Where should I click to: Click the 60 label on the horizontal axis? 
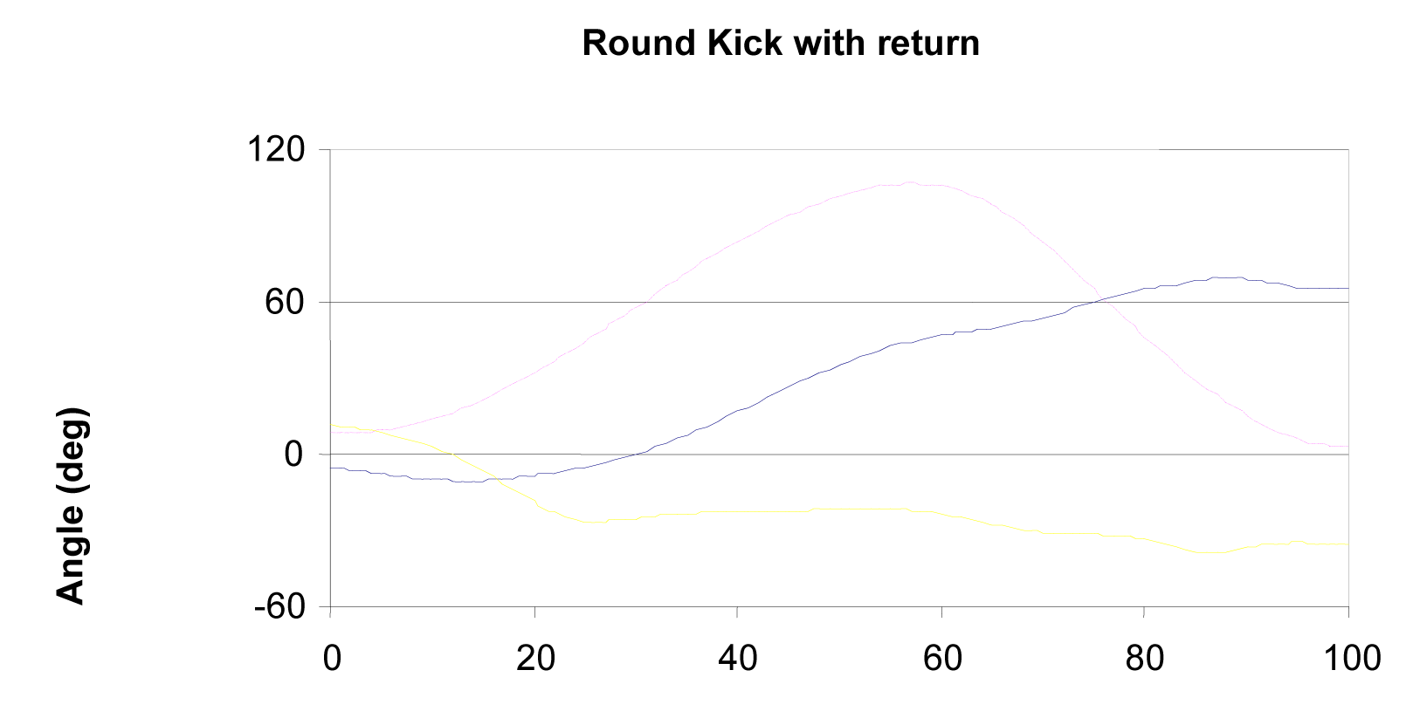pos(942,658)
